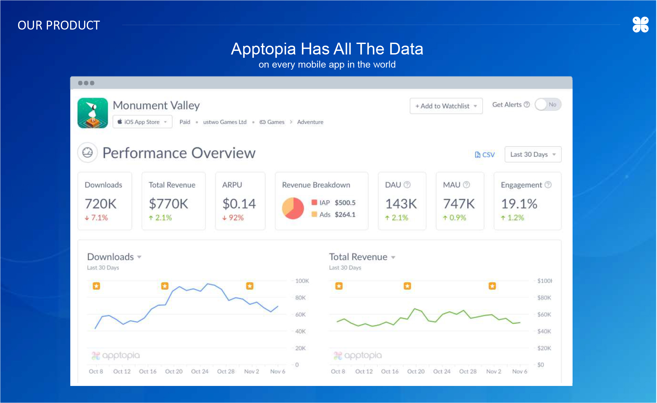Viewport: 657px width, 403px height.
Task: Select the MAU 747K card
Action: (460, 201)
